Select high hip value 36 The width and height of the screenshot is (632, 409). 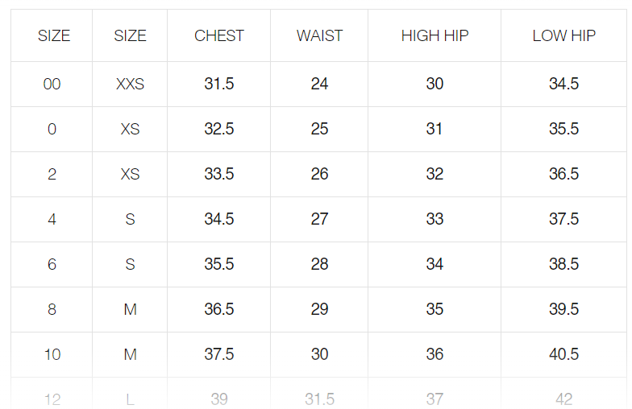[x=434, y=355]
